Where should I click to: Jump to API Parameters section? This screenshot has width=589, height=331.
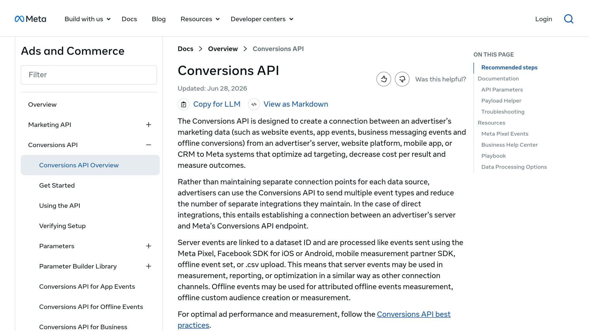pyautogui.click(x=502, y=90)
